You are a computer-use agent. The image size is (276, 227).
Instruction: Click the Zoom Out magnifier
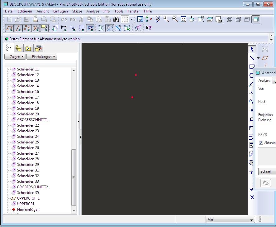[175, 19]
